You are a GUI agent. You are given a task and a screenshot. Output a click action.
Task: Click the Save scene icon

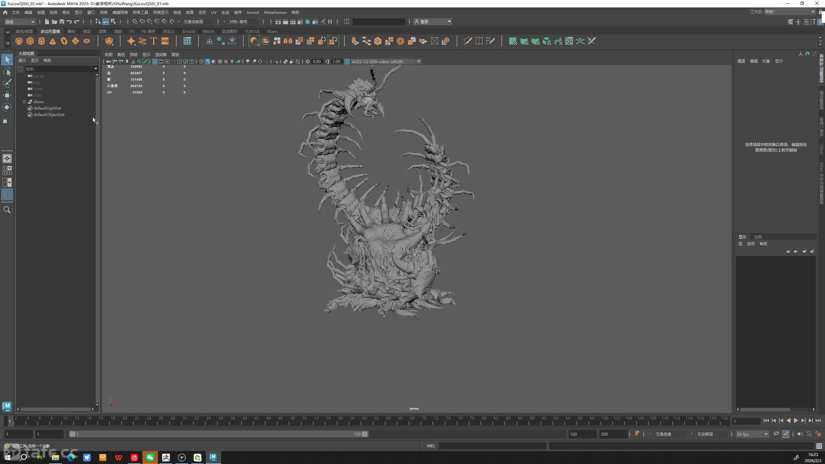pyautogui.click(x=62, y=22)
